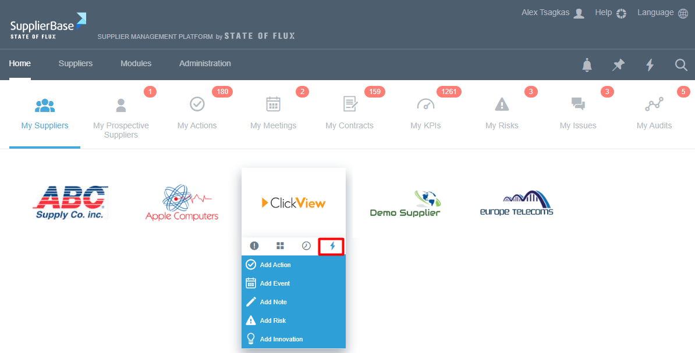Click ClickView card clock history icon
This screenshot has height=353, width=695.
(306, 246)
